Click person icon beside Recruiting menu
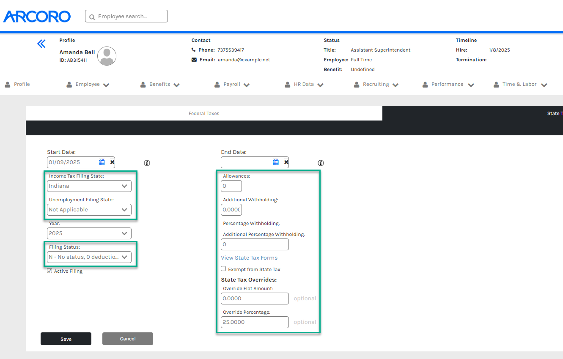Viewport: 563px width, 359px height. click(357, 85)
